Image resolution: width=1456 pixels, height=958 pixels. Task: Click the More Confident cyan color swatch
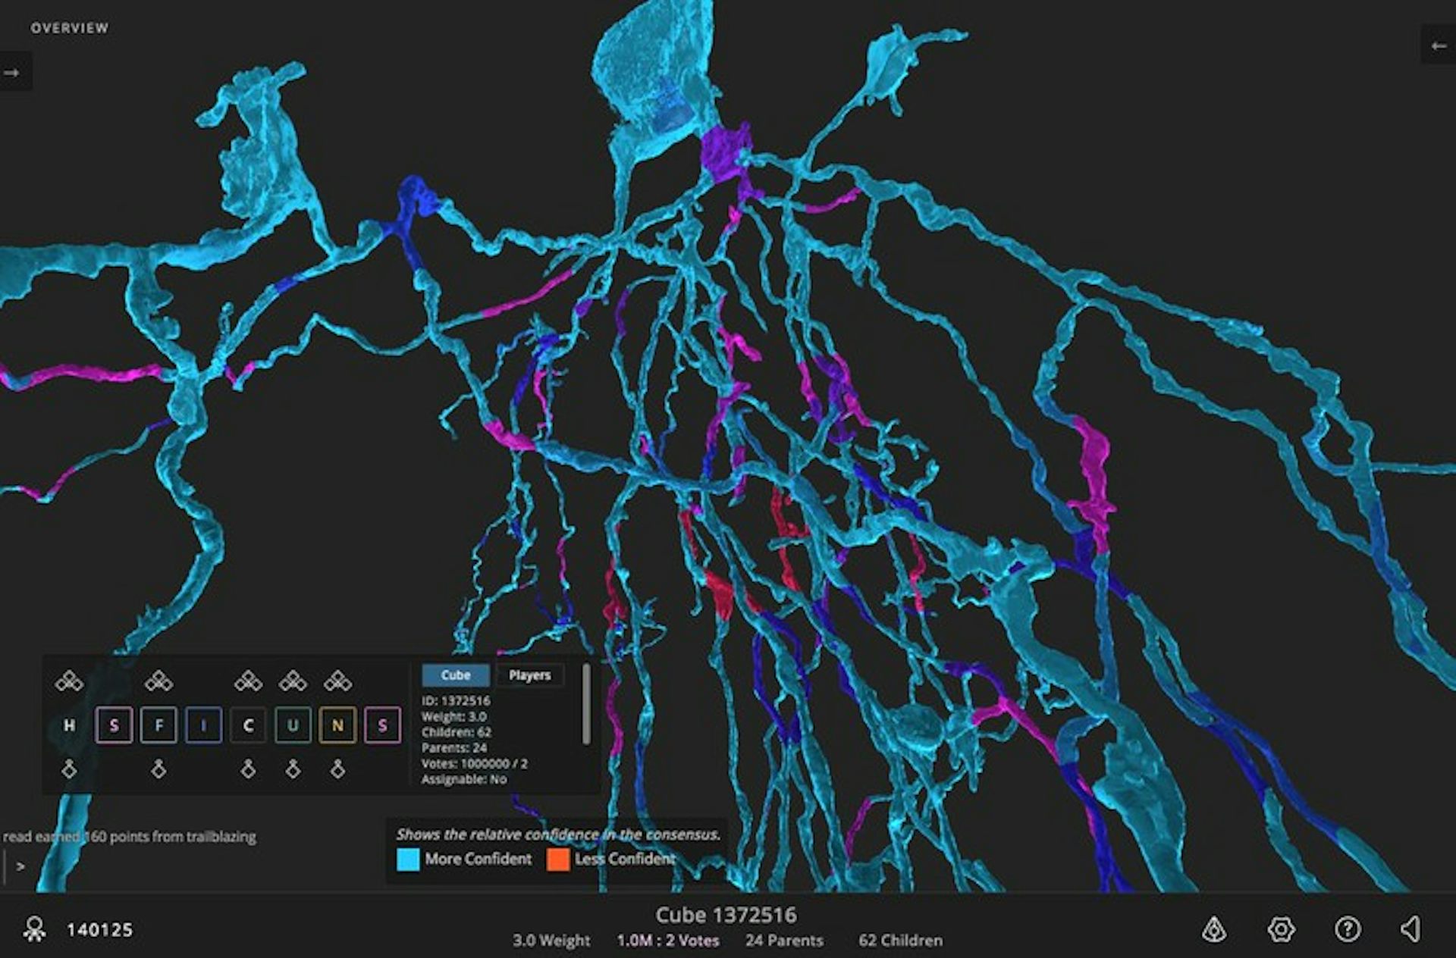point(408,859)
